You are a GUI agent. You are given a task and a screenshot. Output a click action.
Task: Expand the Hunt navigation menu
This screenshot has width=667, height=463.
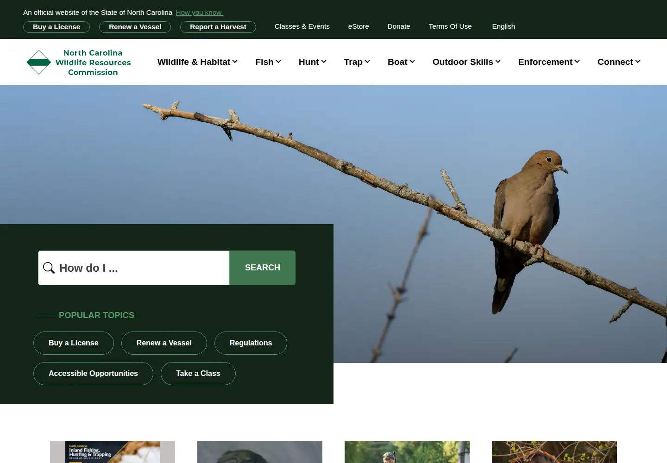coord(313,62)
